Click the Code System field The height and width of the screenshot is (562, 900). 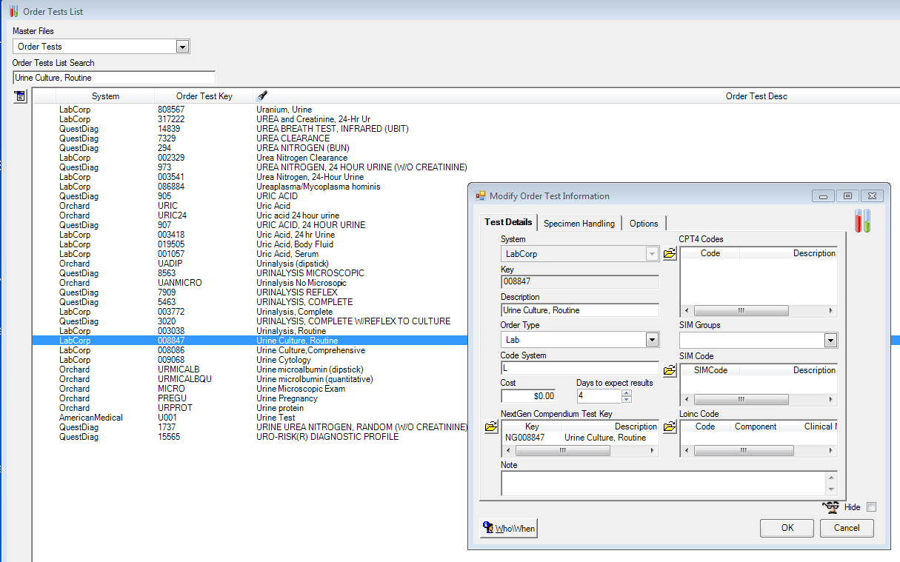pos(579,368)
